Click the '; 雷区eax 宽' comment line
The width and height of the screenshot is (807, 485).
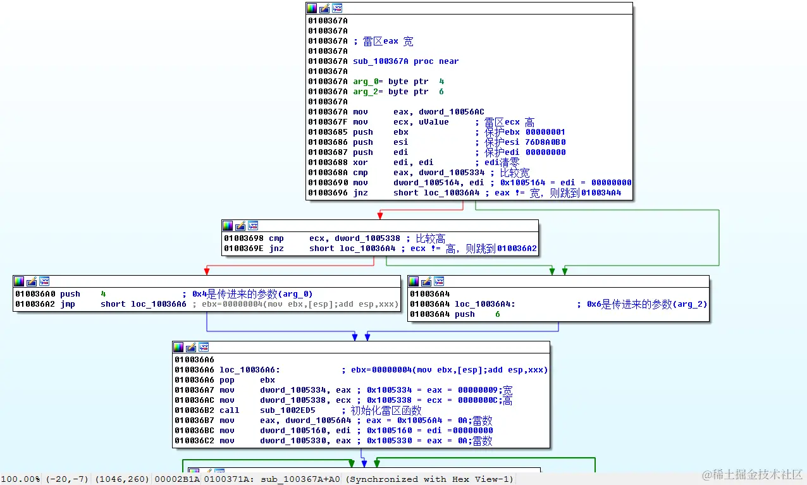(x=383, y=41)
